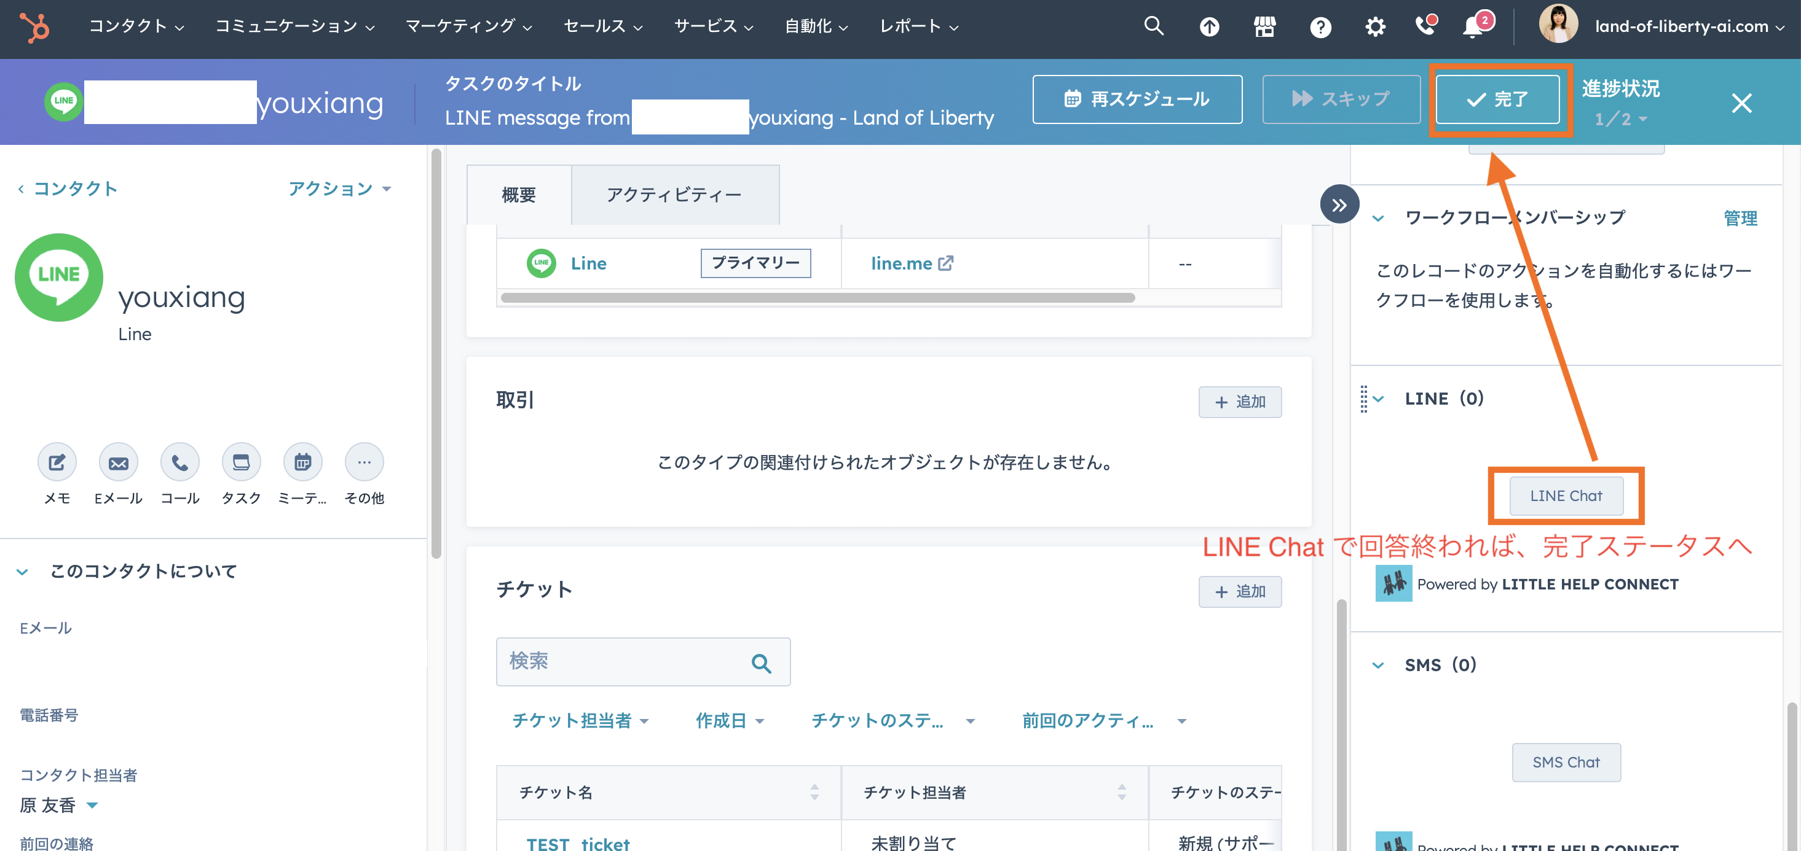Viewport: 1801px width, 851px height.
Task: Open the global search magnifier icon
Action: point(1153,26)
